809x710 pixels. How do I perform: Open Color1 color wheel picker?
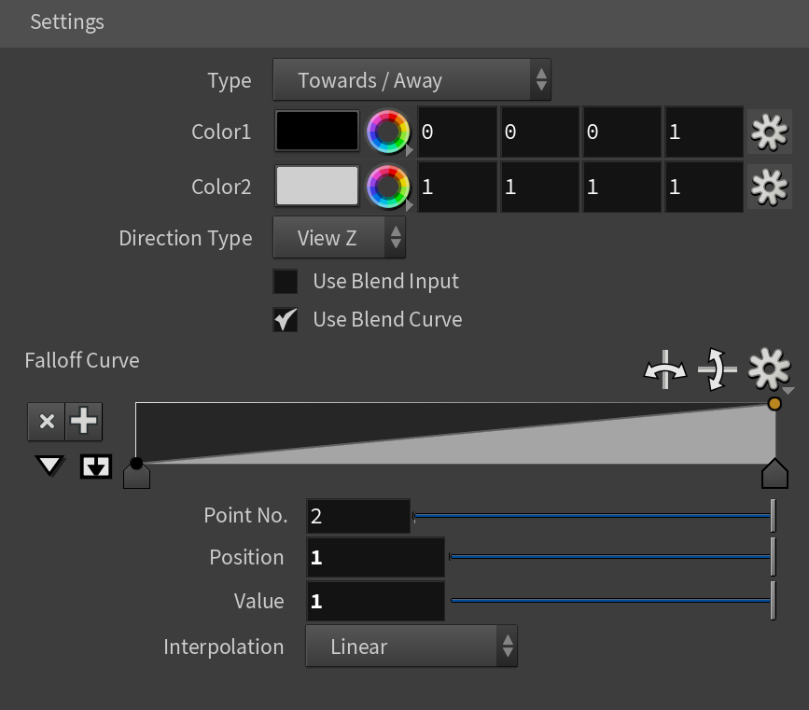pos(388,132)
